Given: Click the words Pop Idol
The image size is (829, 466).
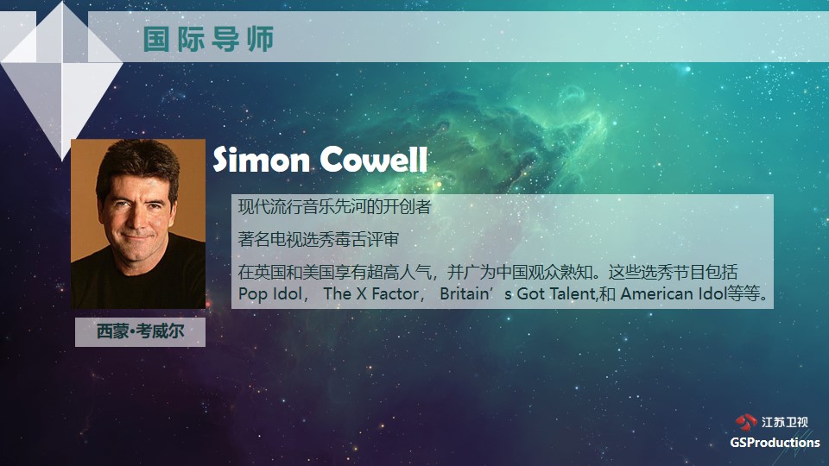Looking at the screenshot, I should (x=269, y=293).
